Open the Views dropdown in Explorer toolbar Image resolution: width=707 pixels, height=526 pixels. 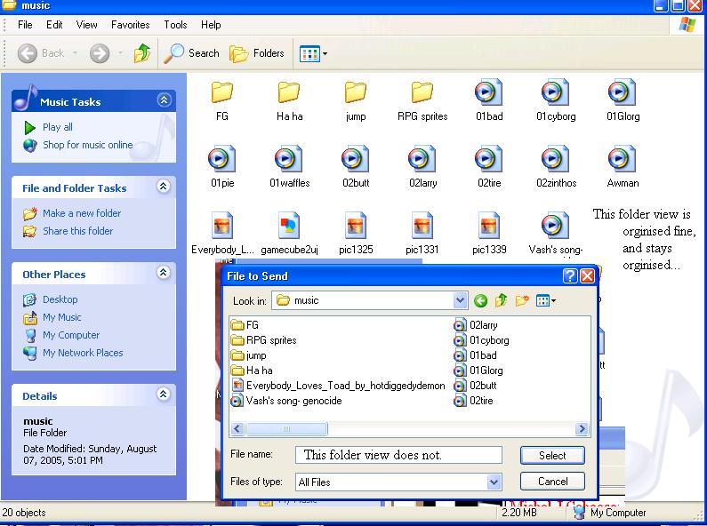(313, 53)
